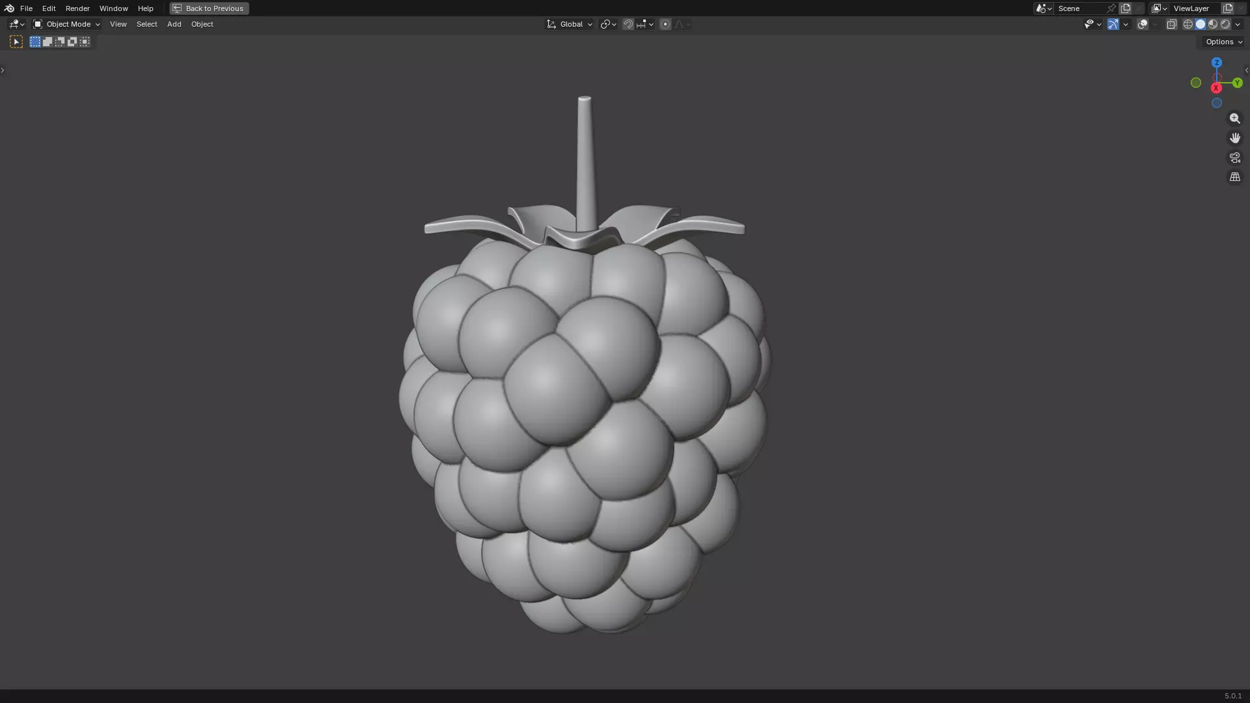Open the shading options dropdown arrow
The image size is (1250, 703).
pos(1238,24)
